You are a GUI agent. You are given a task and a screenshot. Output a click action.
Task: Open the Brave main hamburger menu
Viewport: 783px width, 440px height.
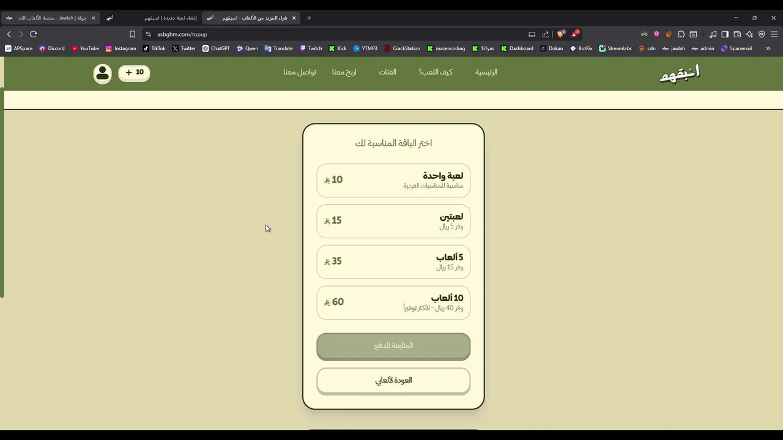[x=774, y=34]
